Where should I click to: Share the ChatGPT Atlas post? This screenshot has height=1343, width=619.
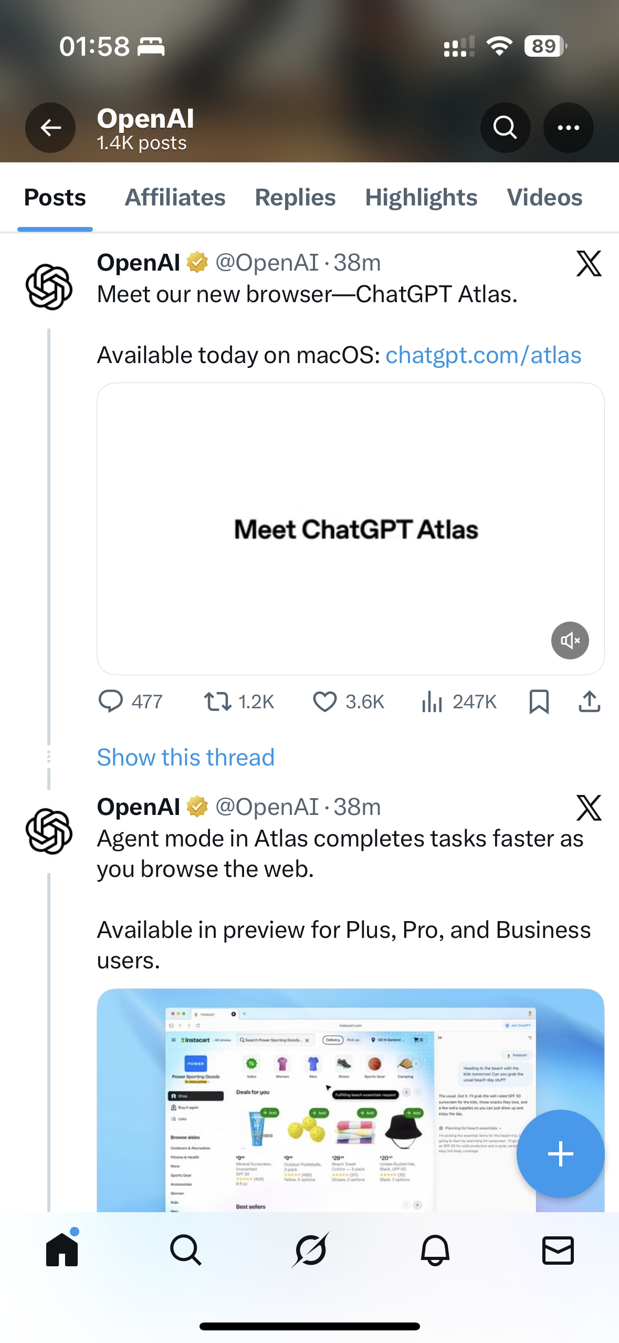pos(589,701)
